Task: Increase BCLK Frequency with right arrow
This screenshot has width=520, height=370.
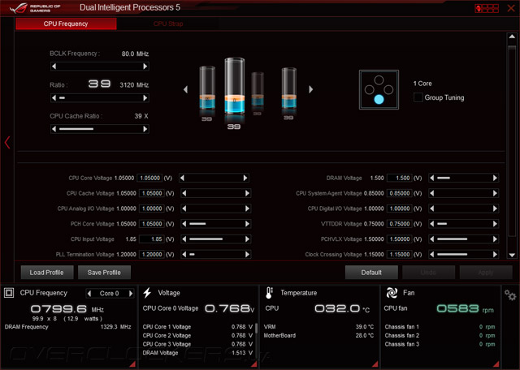Action: (x=145, y=67)
